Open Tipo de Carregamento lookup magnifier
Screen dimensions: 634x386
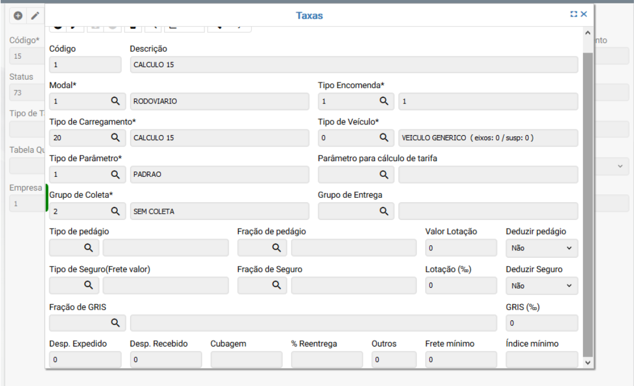(115, 137)
